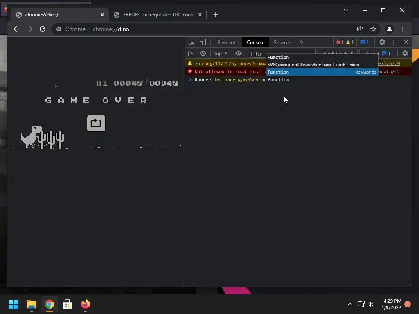Bookmark this tab with the star
The height and width of the screenshot is (314, 419).
click(x=373, y=29)
